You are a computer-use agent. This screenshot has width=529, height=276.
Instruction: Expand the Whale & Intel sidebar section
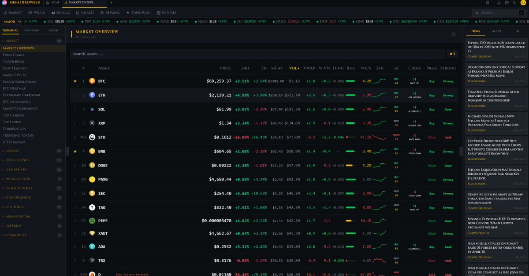pos(33,179)
